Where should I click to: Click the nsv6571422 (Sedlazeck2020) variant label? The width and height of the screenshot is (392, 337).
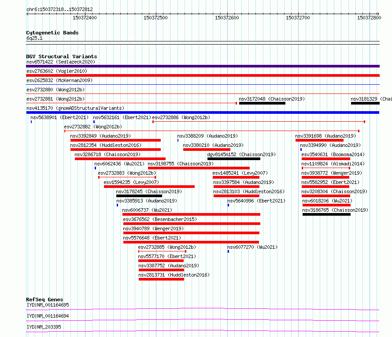[61, 62]
